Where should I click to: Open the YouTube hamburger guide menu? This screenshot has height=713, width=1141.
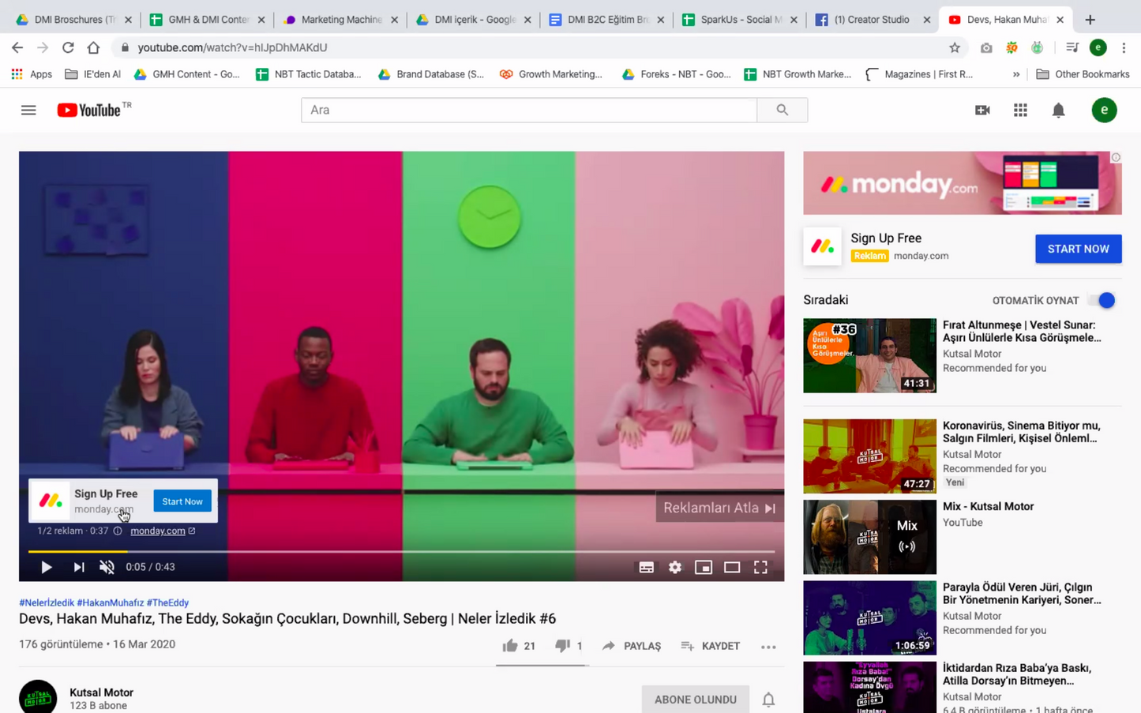pos(28,110)
